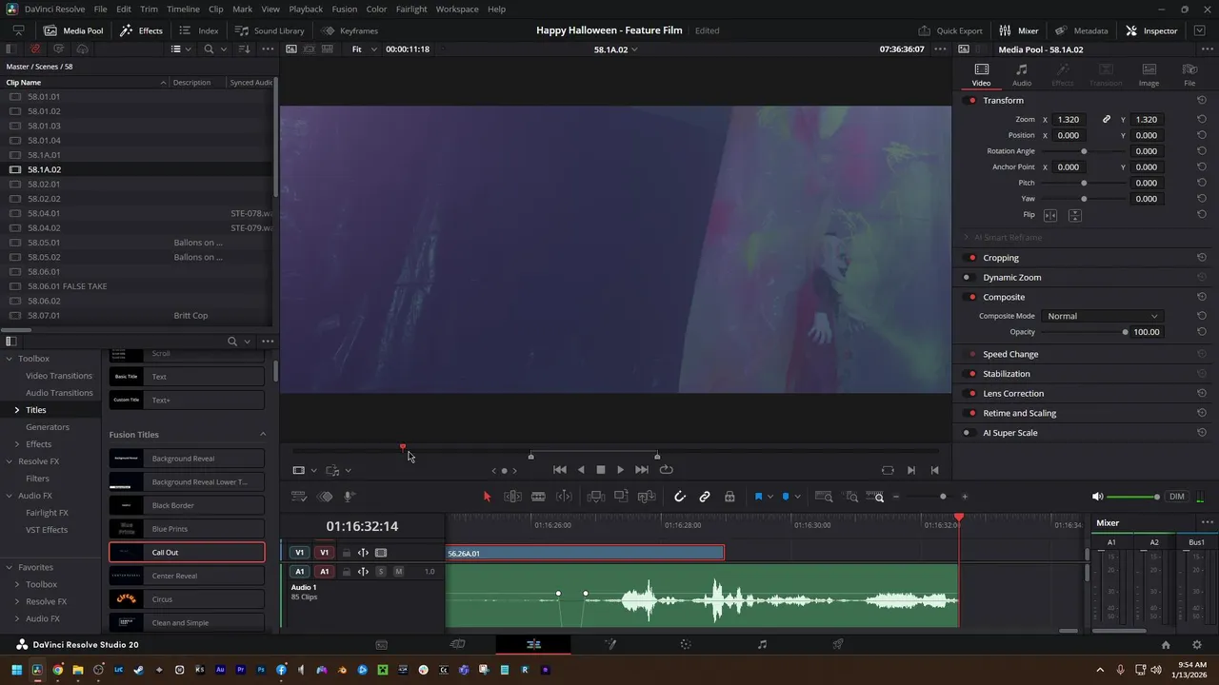Reset the Zoom parameter
This screenshot has width=1219, height=685.
pos(1202,120)
